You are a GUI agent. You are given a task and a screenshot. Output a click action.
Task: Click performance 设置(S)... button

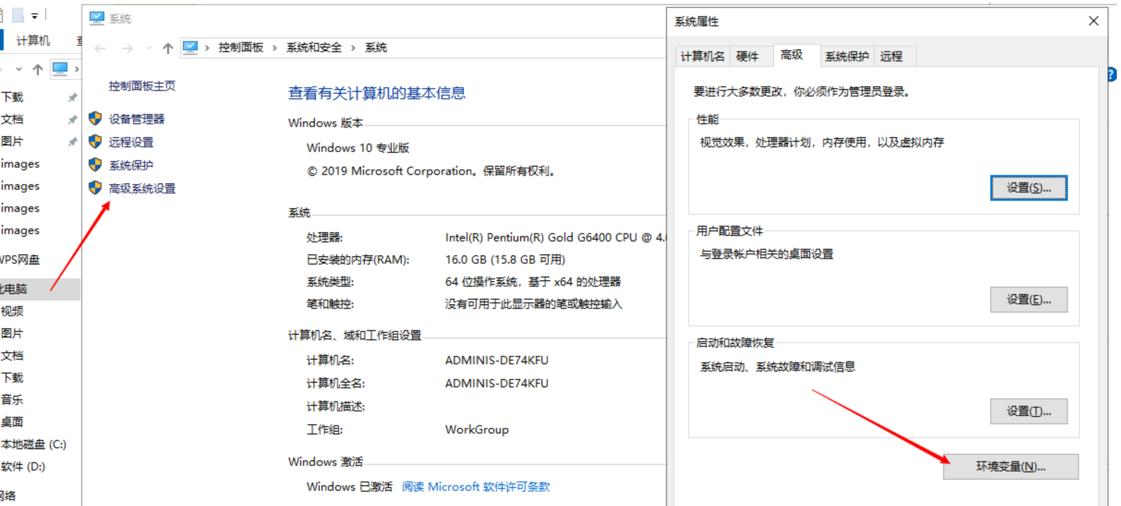pyautogui.click(x=1029, y=188)
